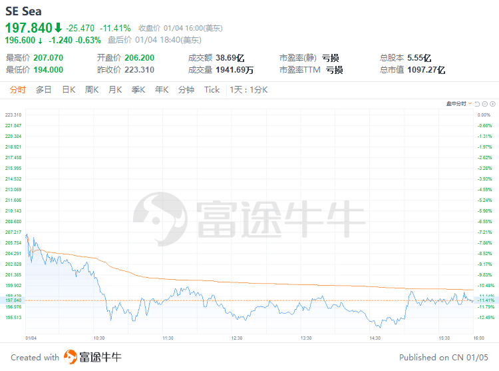Screen dimensions: 499x371
Task: Click the zoom-in plus circle icon
Action: tap(492, 104)
